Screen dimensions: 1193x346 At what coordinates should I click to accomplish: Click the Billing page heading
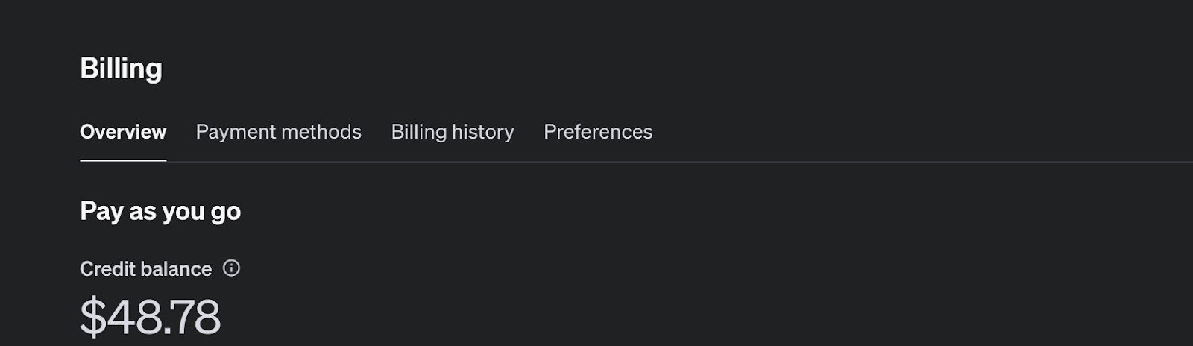click(121, 69)
